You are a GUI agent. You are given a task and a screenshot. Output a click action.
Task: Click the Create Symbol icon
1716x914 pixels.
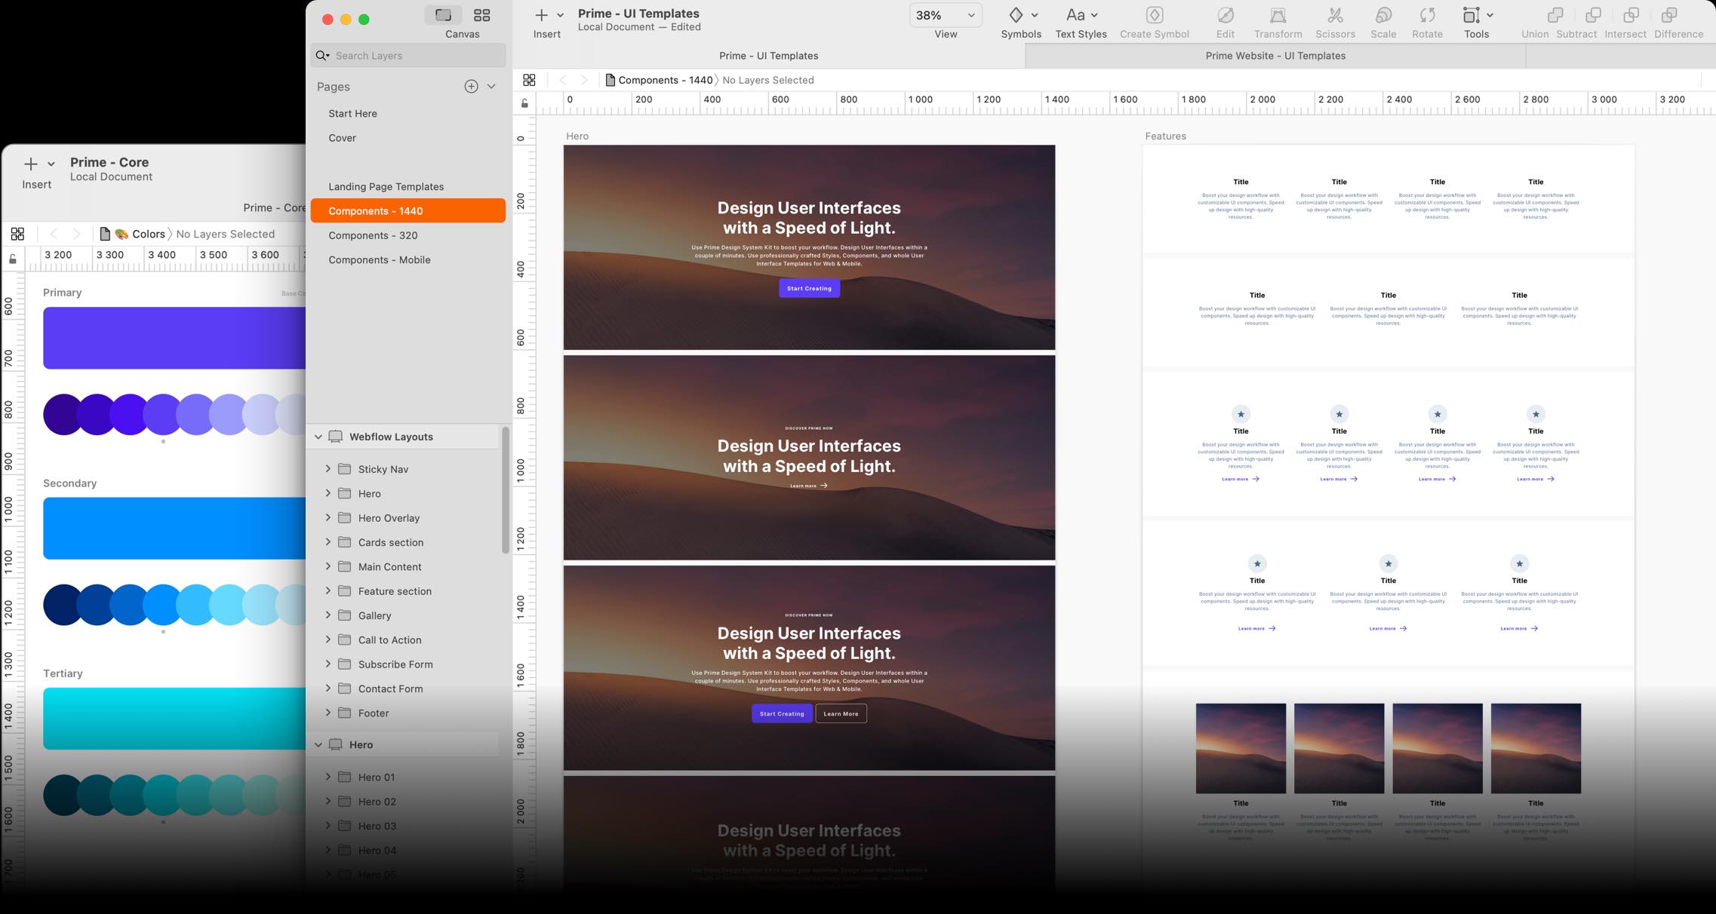point(1154,16)
